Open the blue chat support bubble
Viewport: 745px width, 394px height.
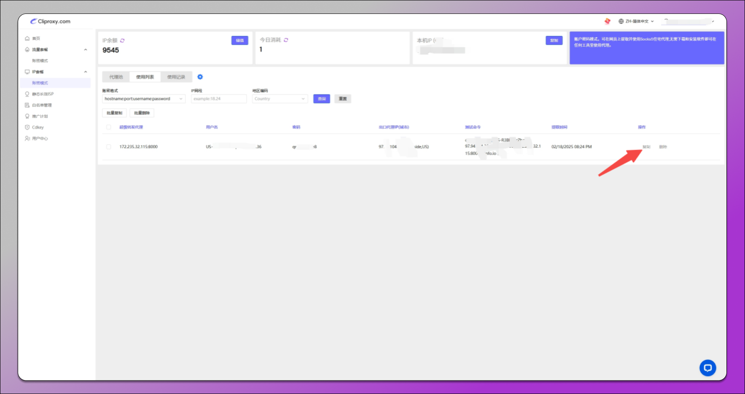coord(708,368)
